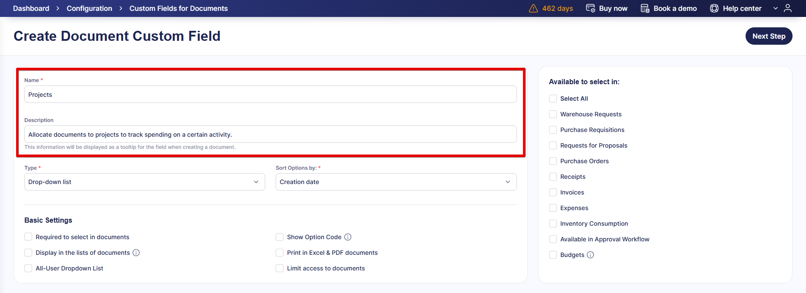
Task: Expand the chevron beside the profile icon
Action: [x=776, y=8]
